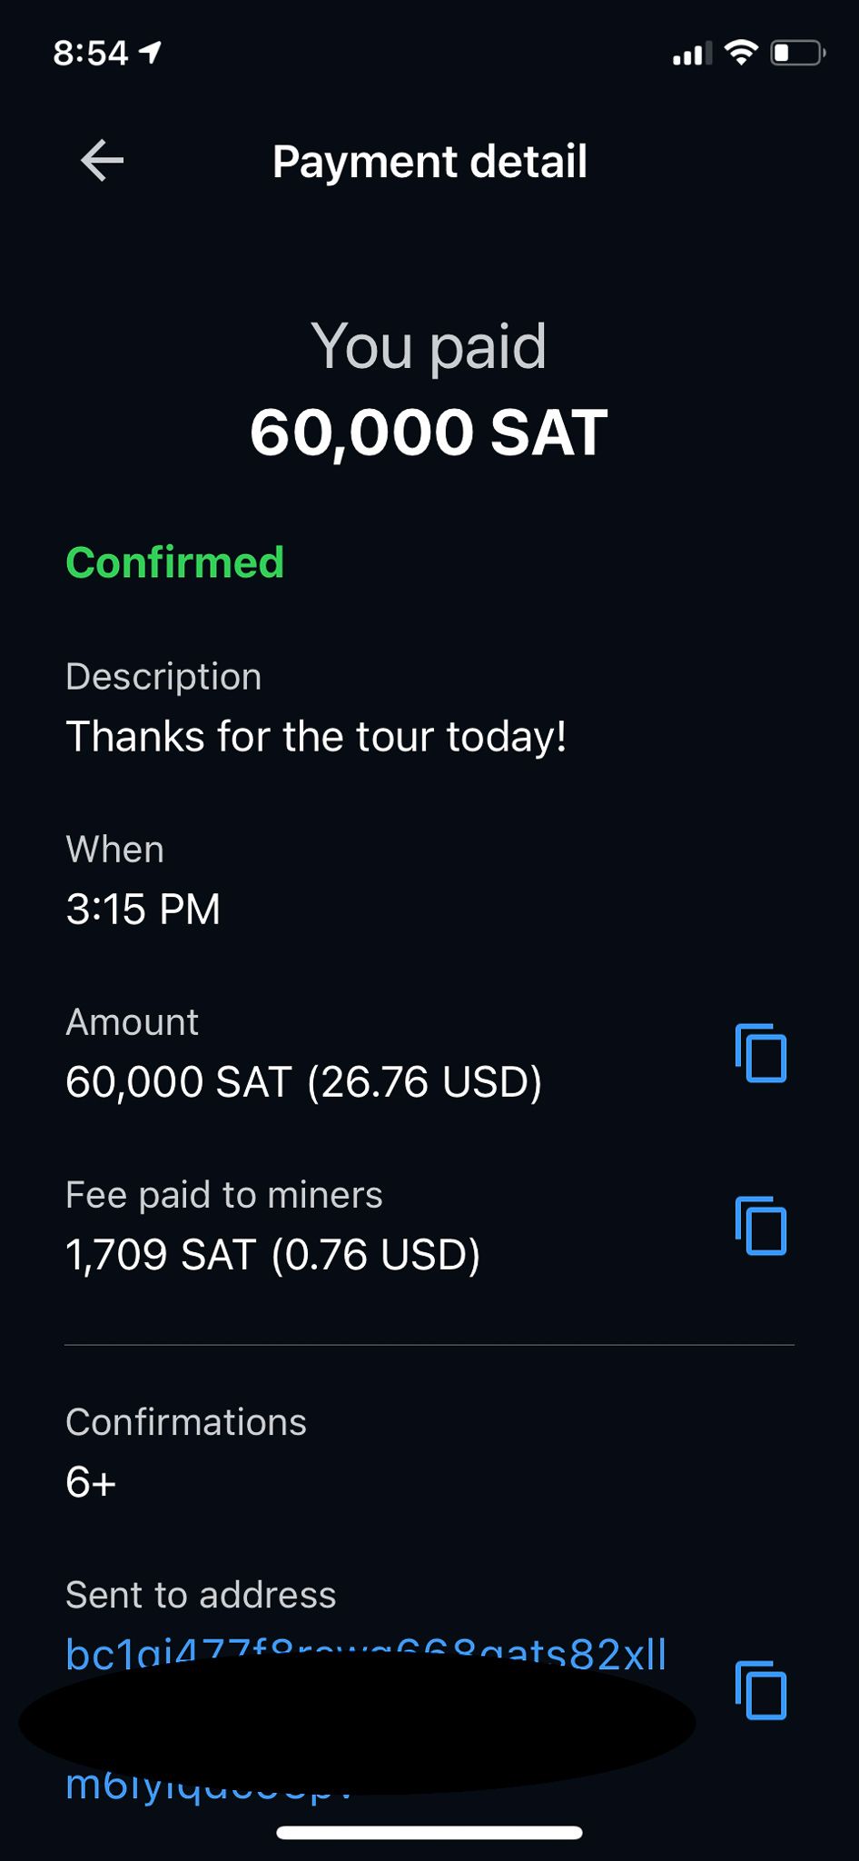The width and height of the screenshot is (859, 1861).
Task: Tap the 8:54 clock in status bar
Action: pyautogui.click(x=91, y=54)
